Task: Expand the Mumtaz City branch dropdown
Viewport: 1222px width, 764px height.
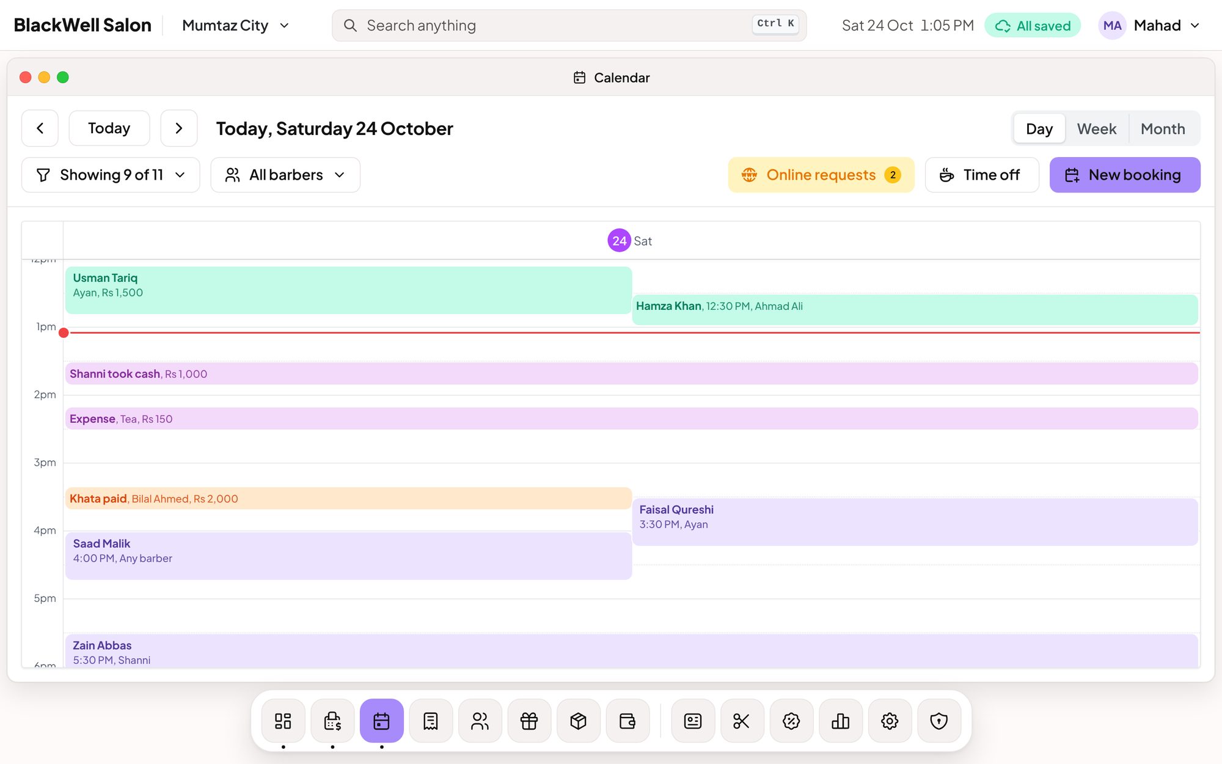Action: click(235, 25)
